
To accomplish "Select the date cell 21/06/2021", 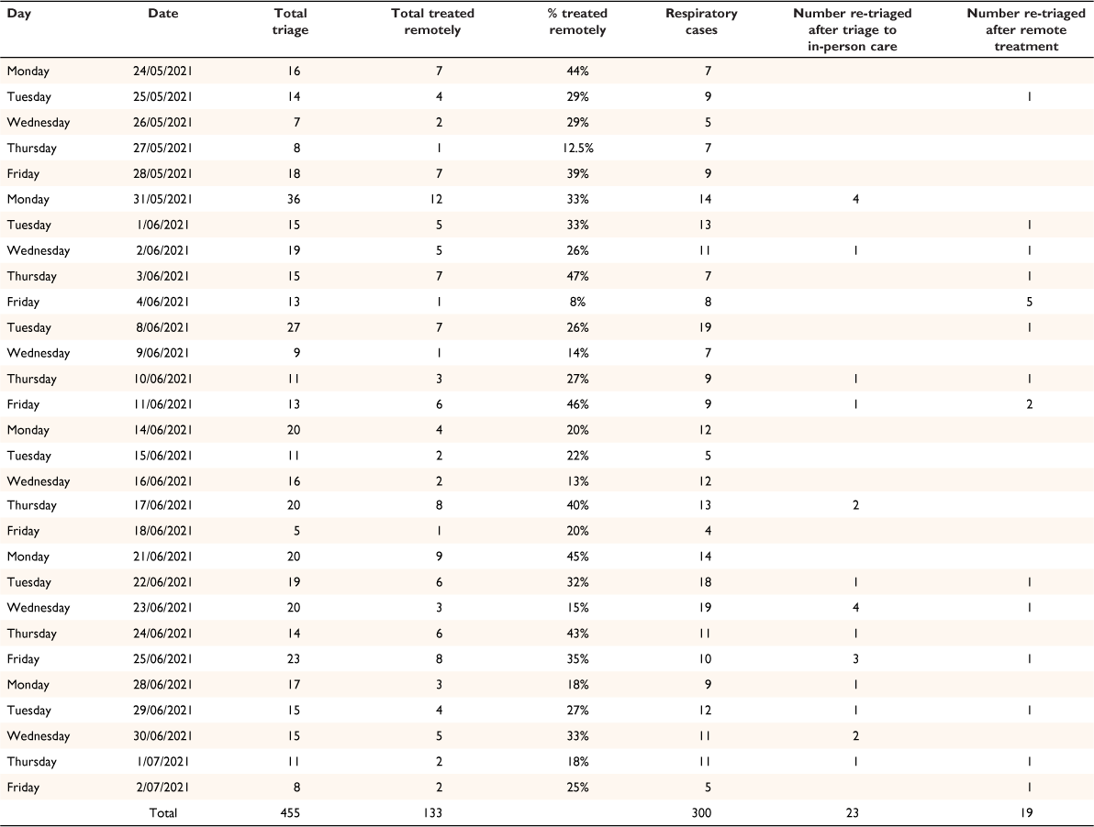I will 162,557.
